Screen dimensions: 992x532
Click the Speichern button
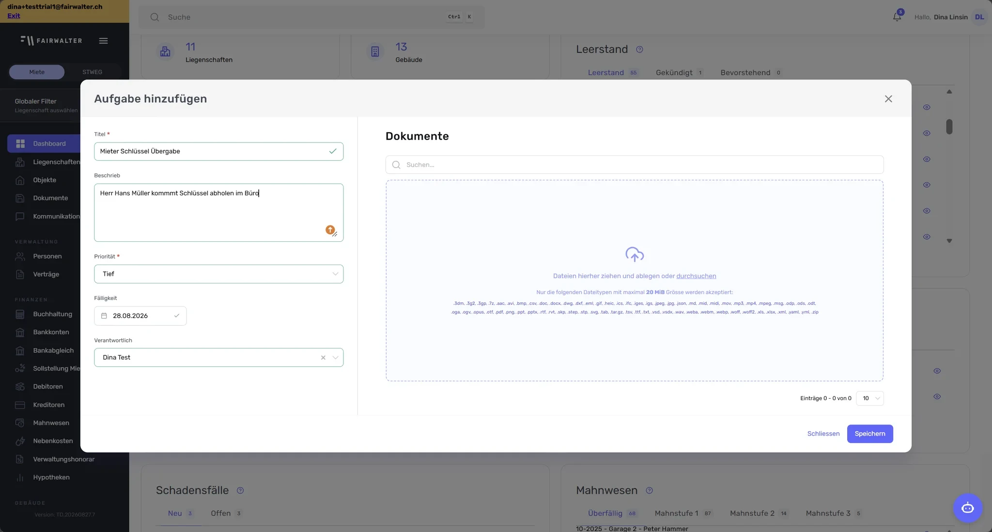coord(870,434)
